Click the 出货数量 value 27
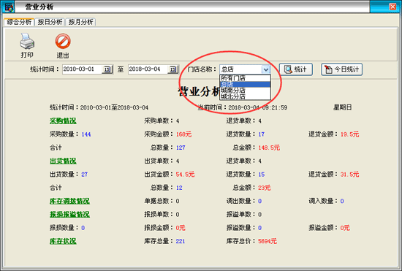 [84, 175]
